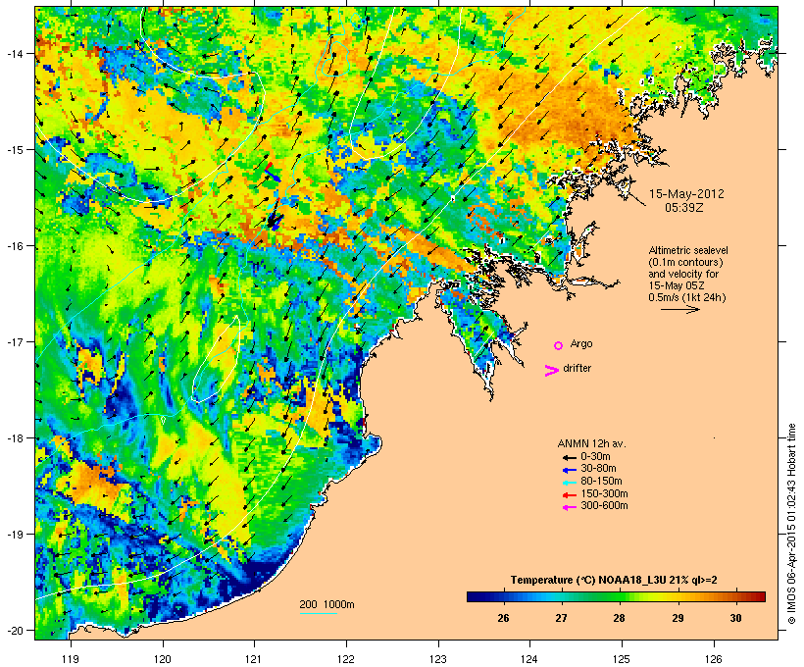Image resolution: width=804 pixels, height=667 pixels.
Task: Click the ANMN 12h av. legend heading
Action: (591, 443)
